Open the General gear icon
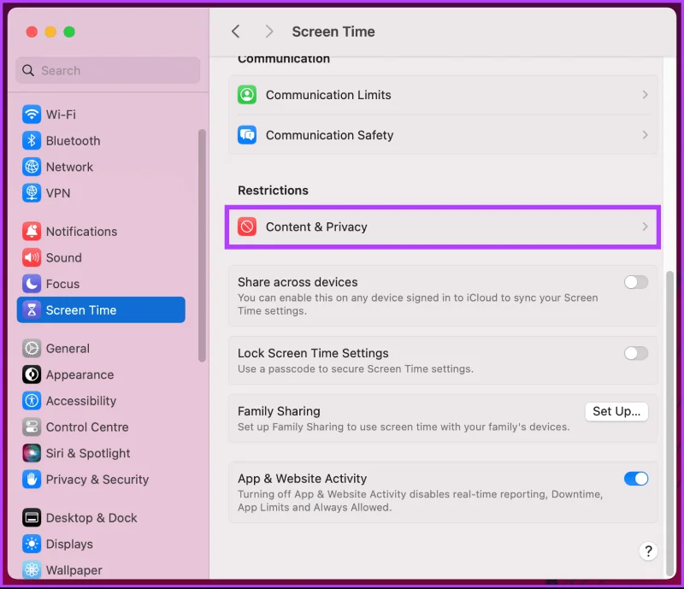 32,348
